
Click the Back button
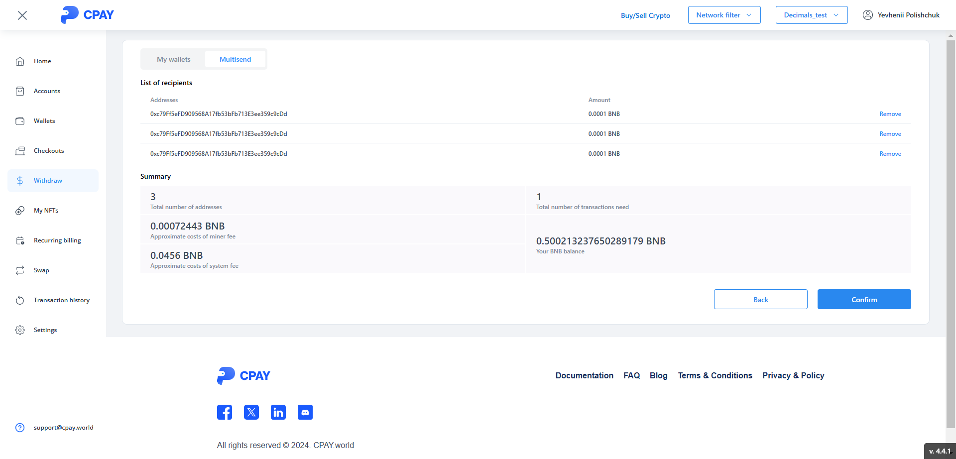click(760, 299)
